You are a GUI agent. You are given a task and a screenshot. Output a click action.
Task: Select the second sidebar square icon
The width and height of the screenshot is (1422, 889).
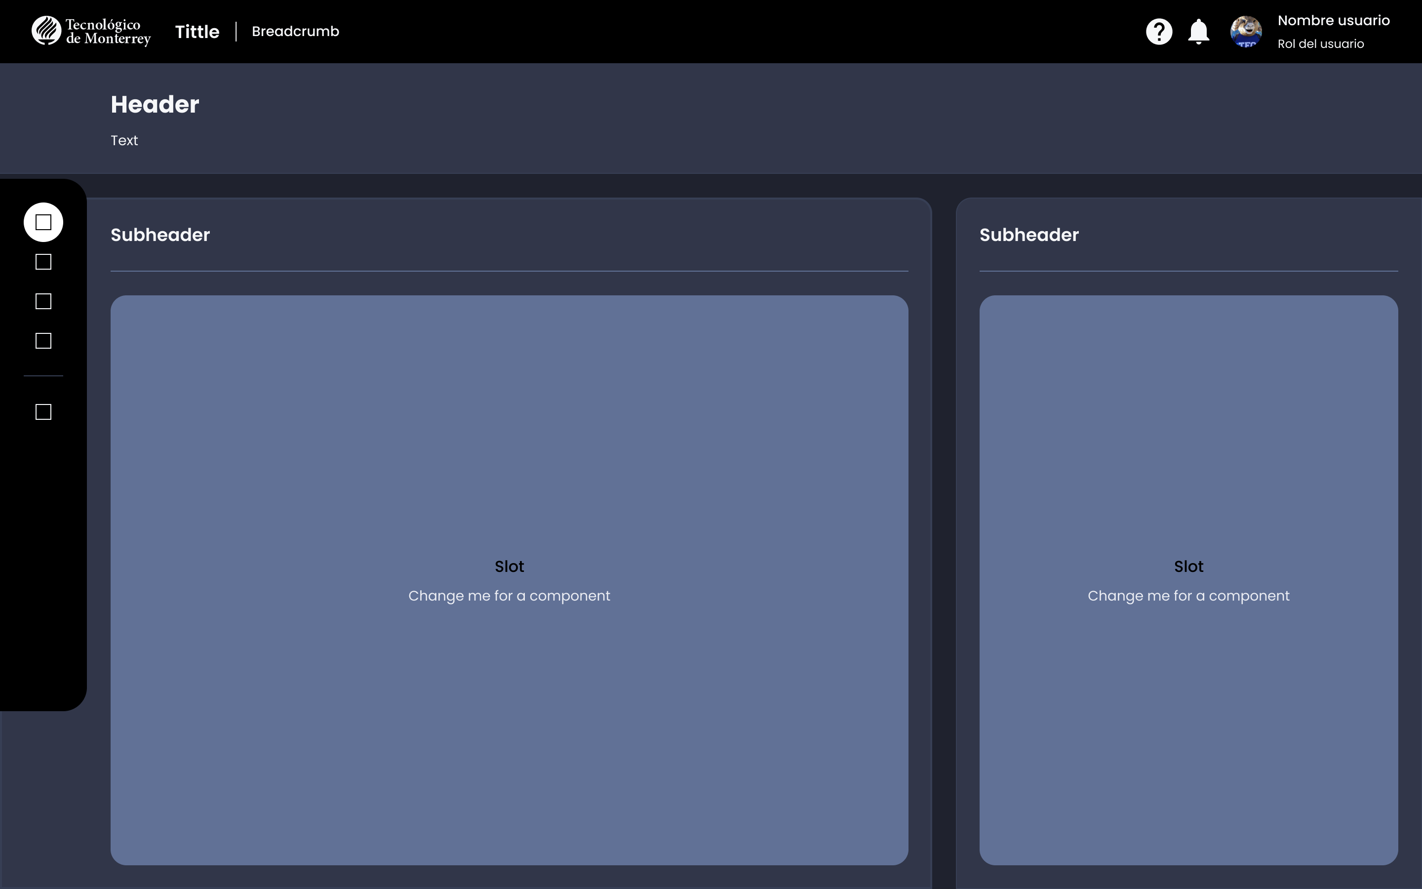pos(43,262)
